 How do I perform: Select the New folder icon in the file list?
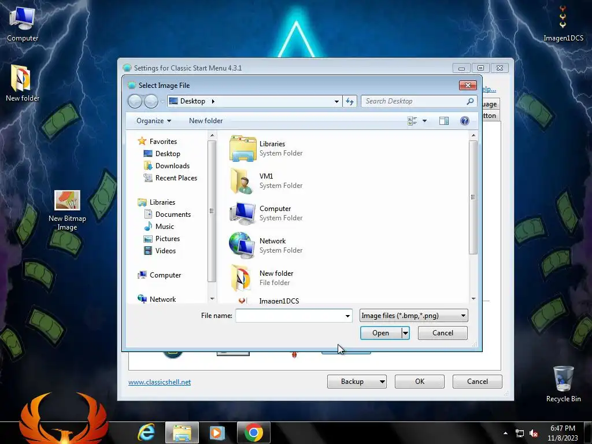tap(241, 278)
